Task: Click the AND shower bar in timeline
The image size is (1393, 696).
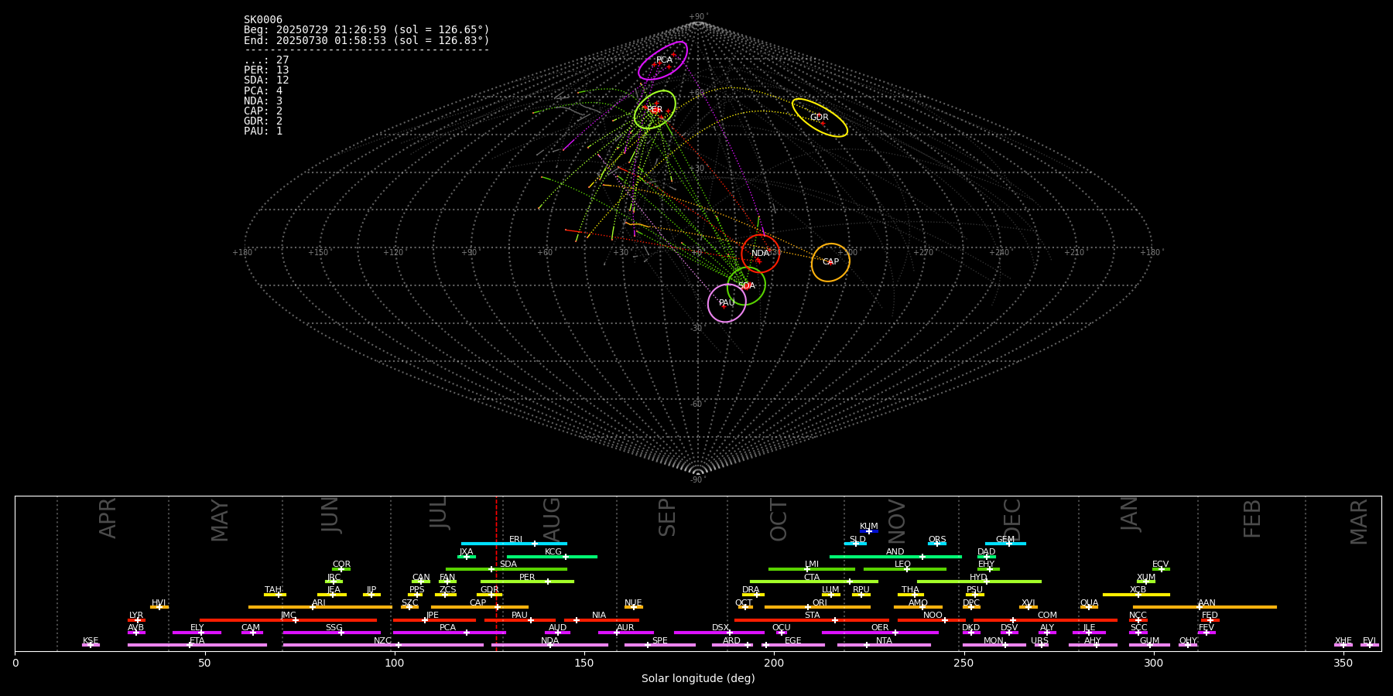Action: pyautogui.click(x=895, y=557)
